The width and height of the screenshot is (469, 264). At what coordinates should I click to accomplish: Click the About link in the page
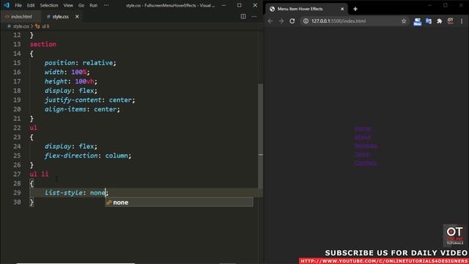coord(363,137)
